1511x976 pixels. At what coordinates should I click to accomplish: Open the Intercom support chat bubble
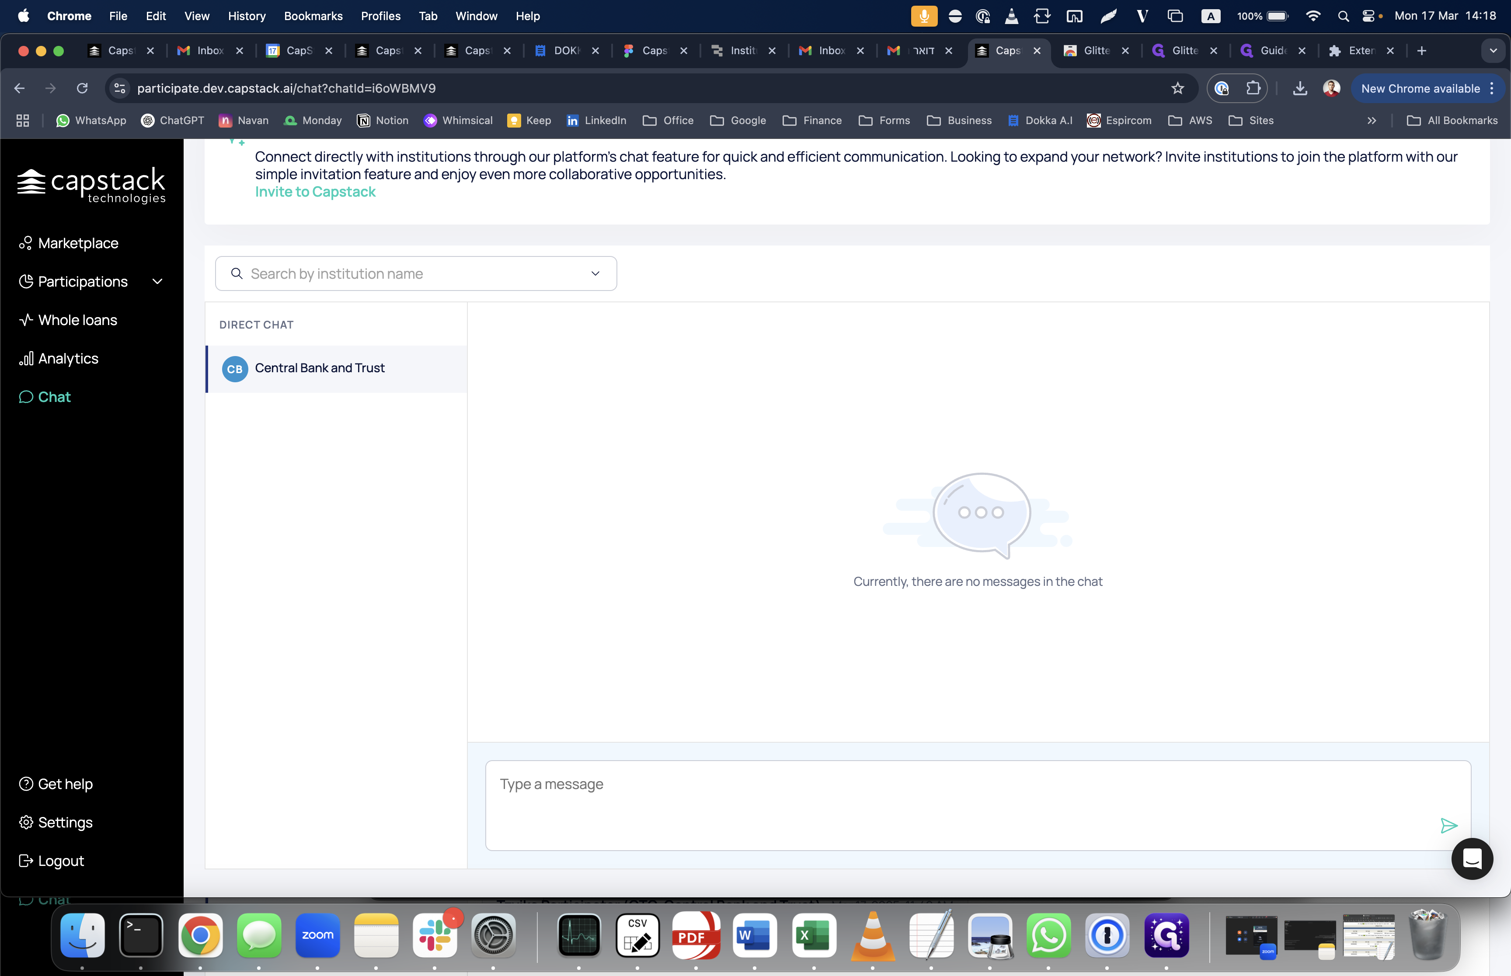pos(1472,859)
